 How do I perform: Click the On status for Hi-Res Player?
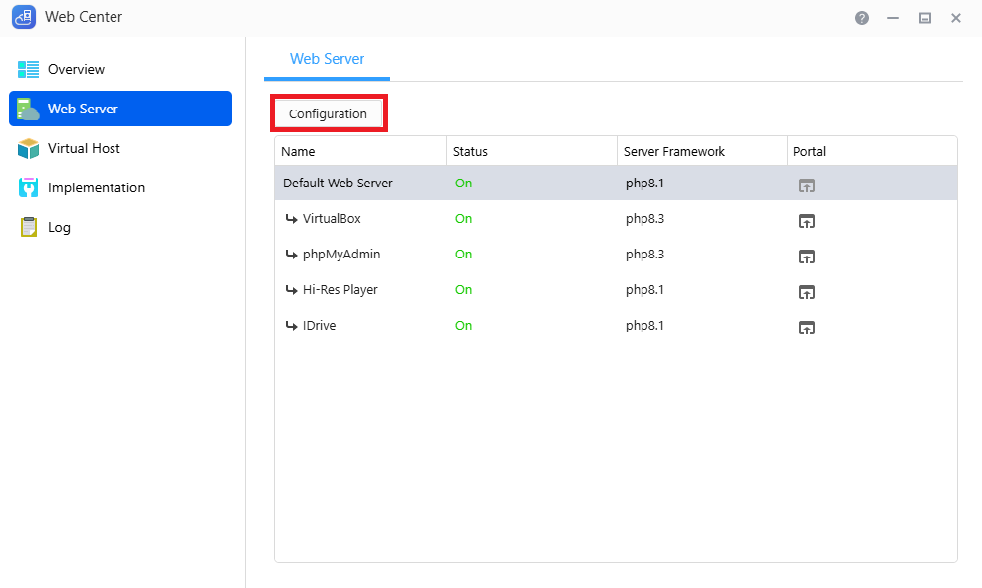[x=464, y=290]
